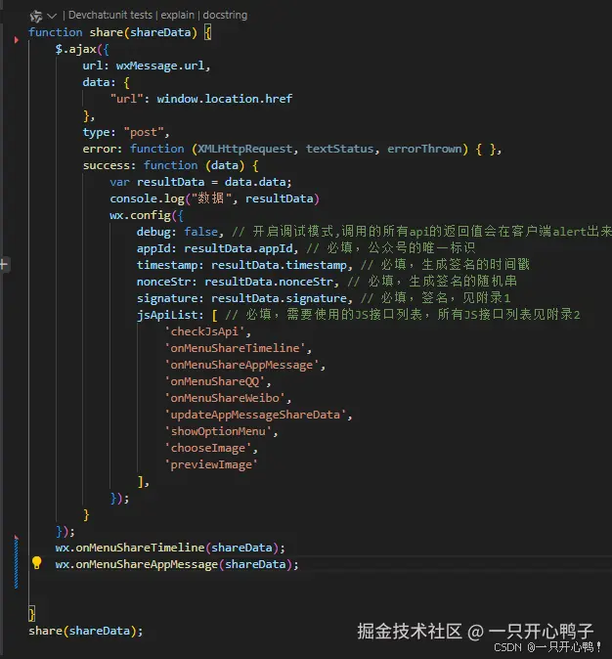The width and height of the screenshot is (612, 659).
Task: Click the plus button on the left edge
Action: click(4, 264)
